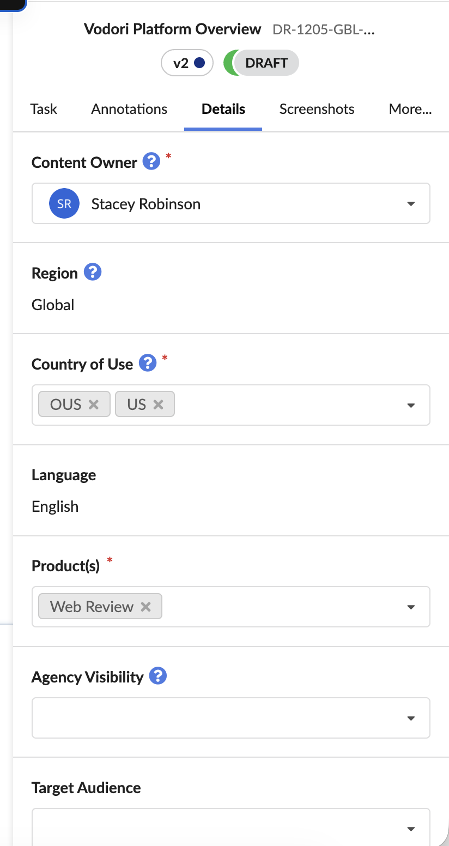This screenshot has height=846, width=449.
Task: Remove the Web Review product tag
Action: pos(145,607)
